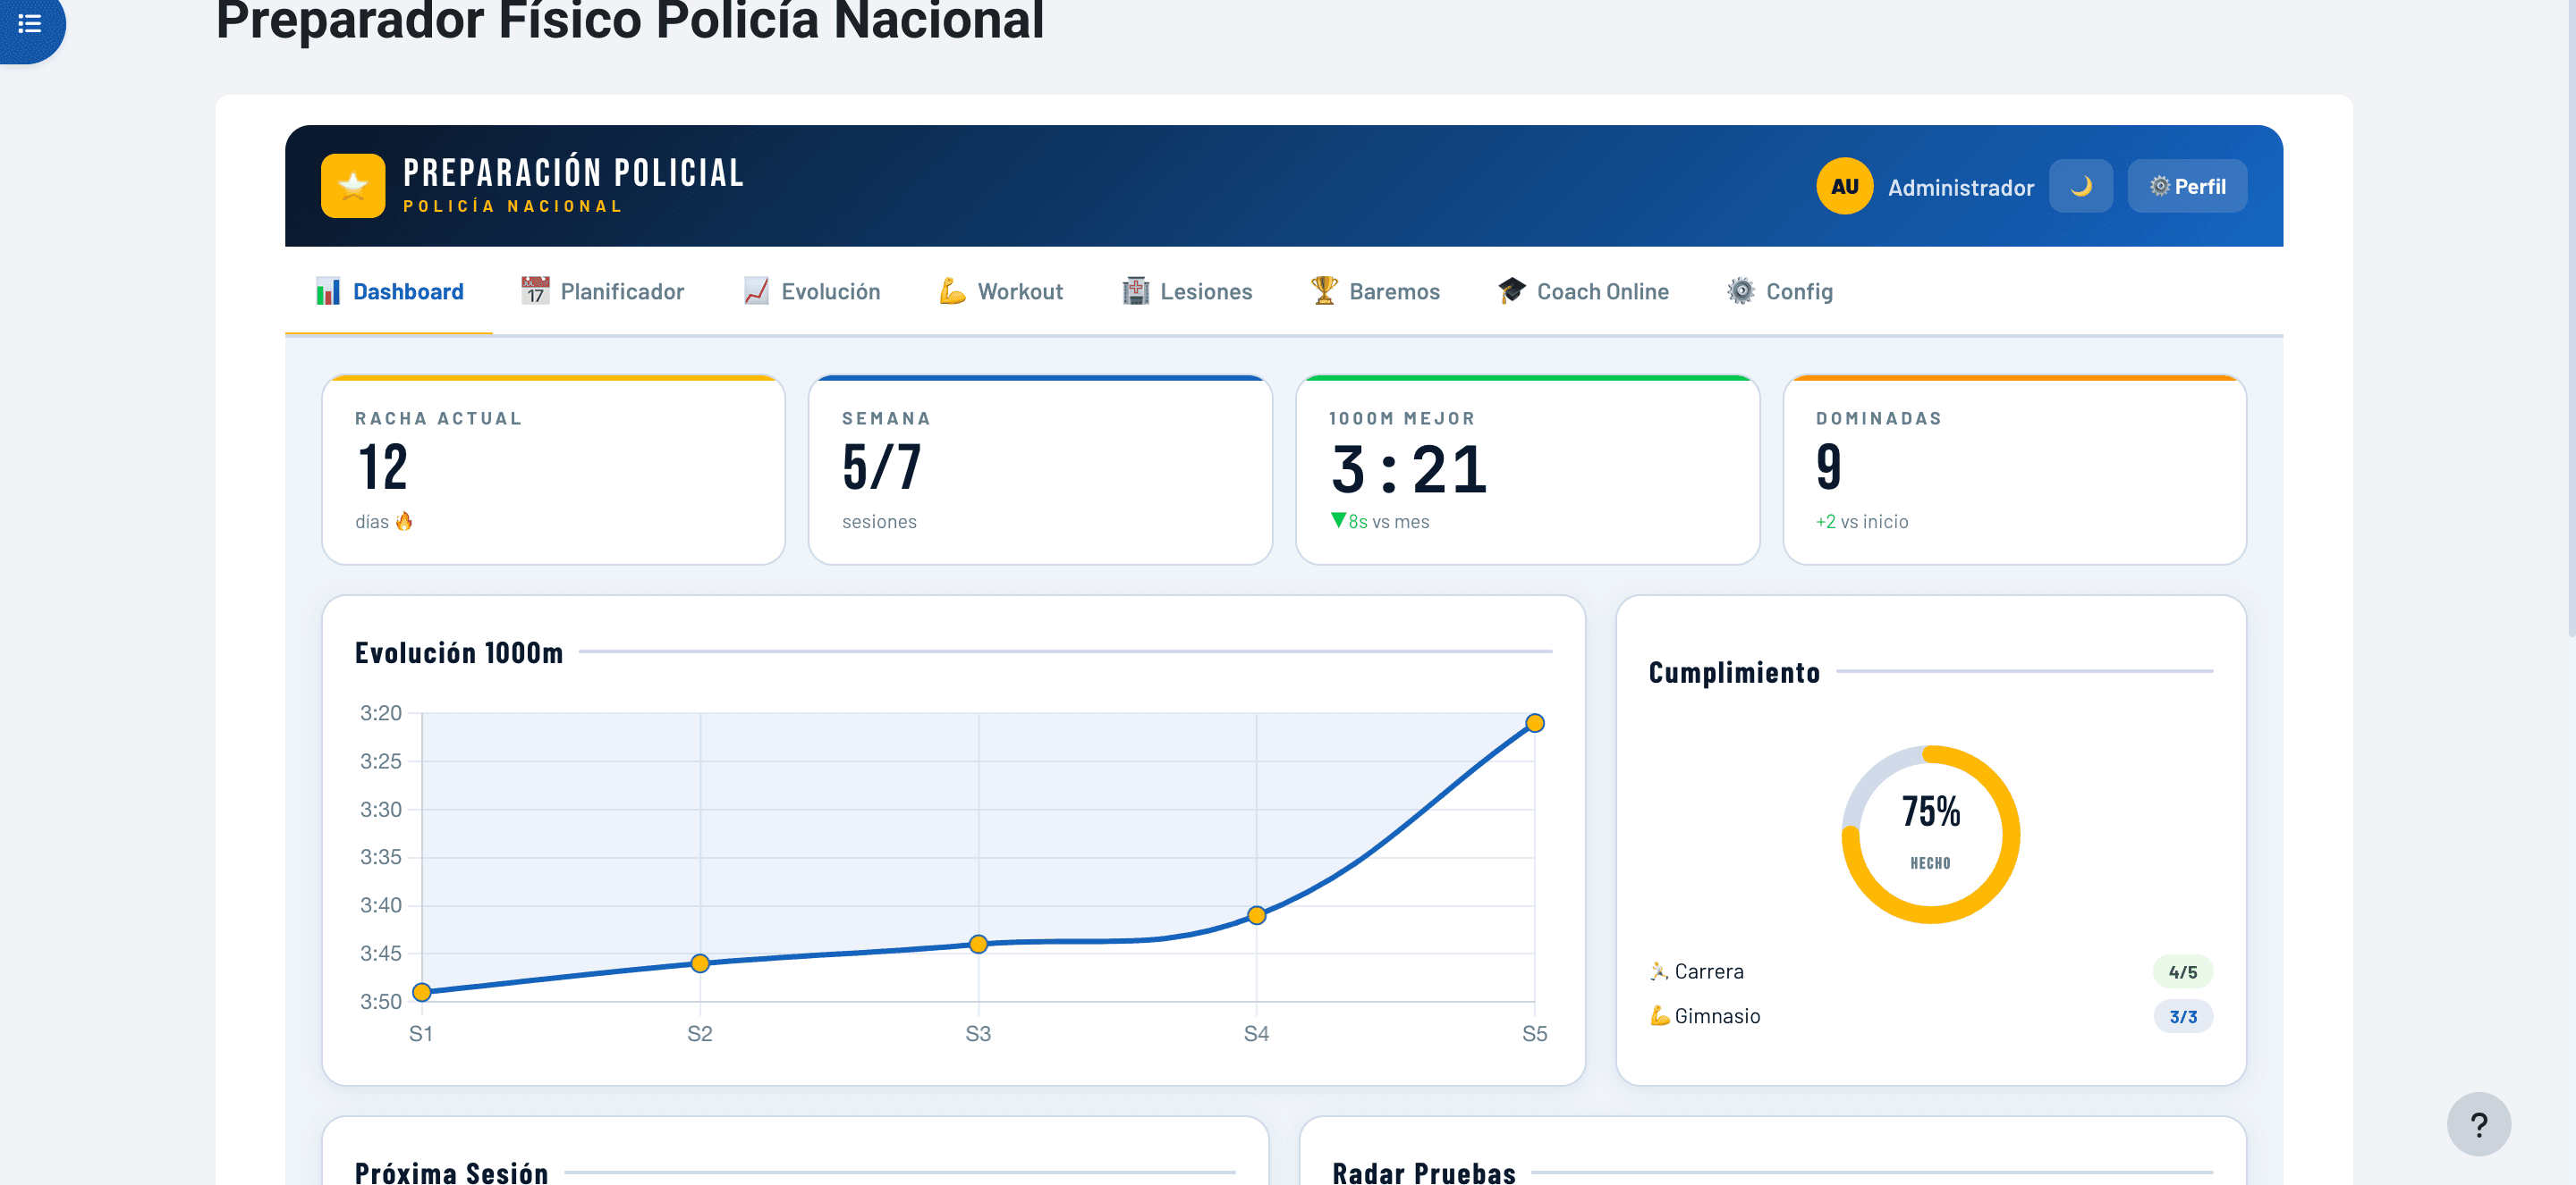Go to the Evolución tab

pos(812,290)
